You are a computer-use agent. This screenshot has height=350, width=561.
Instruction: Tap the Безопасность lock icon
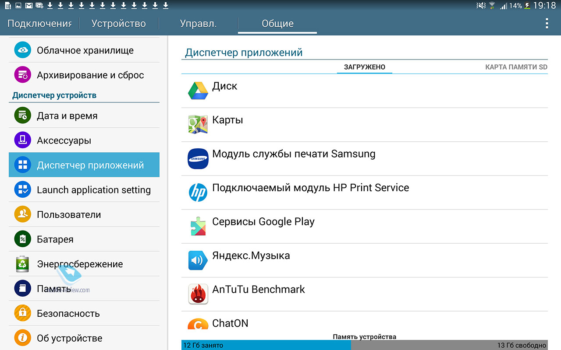click(22, 313)
